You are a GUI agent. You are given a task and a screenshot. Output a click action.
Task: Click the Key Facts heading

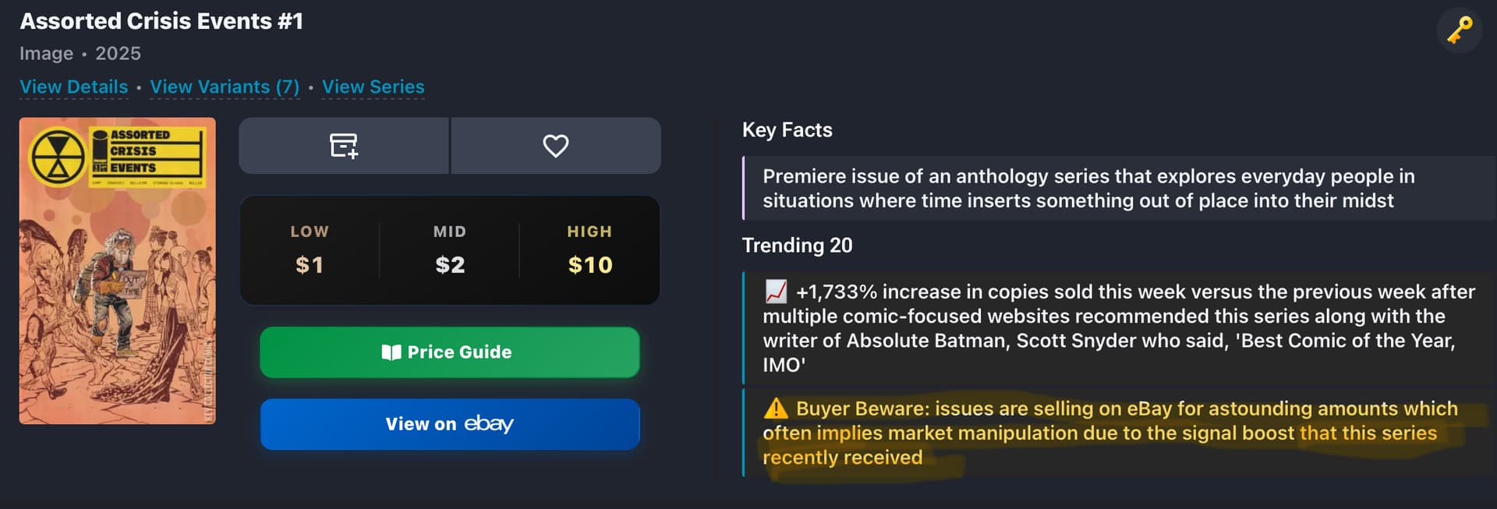click(787, 130)
